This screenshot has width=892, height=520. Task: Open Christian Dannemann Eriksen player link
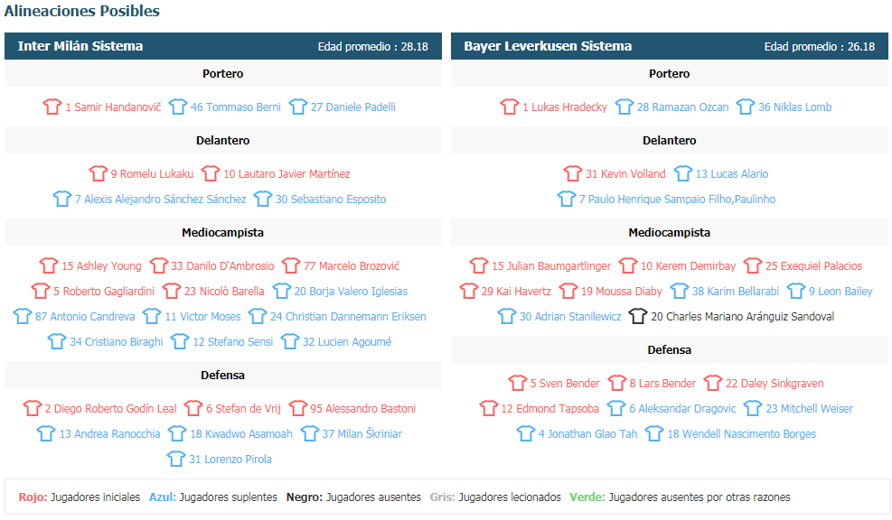pyautogui.click(x=348, y=317)
